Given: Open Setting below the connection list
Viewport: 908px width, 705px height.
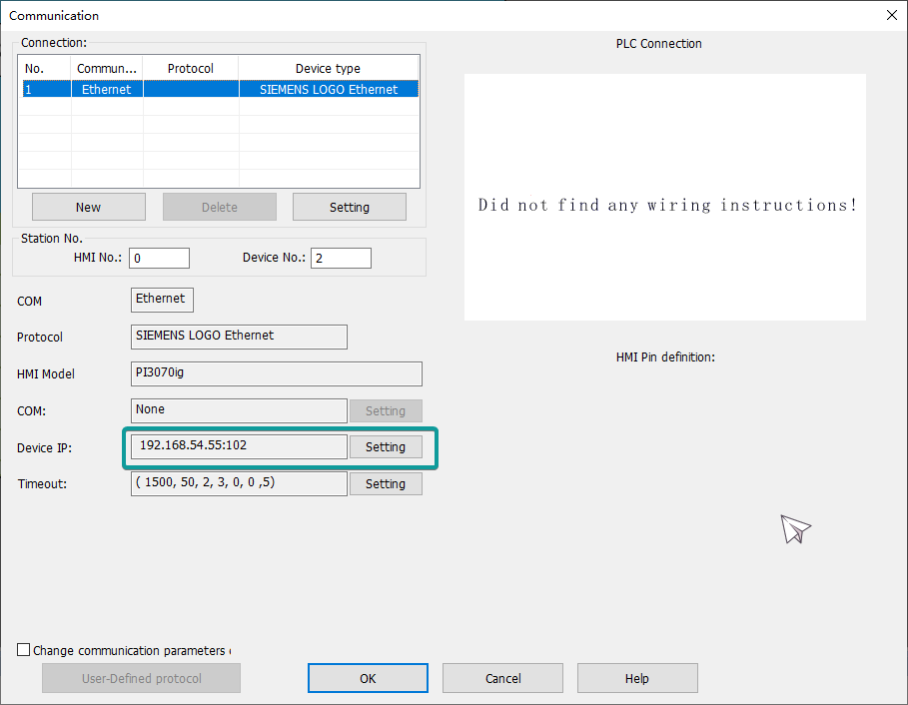Looking at the screenshot, I should tap(349, 207).
